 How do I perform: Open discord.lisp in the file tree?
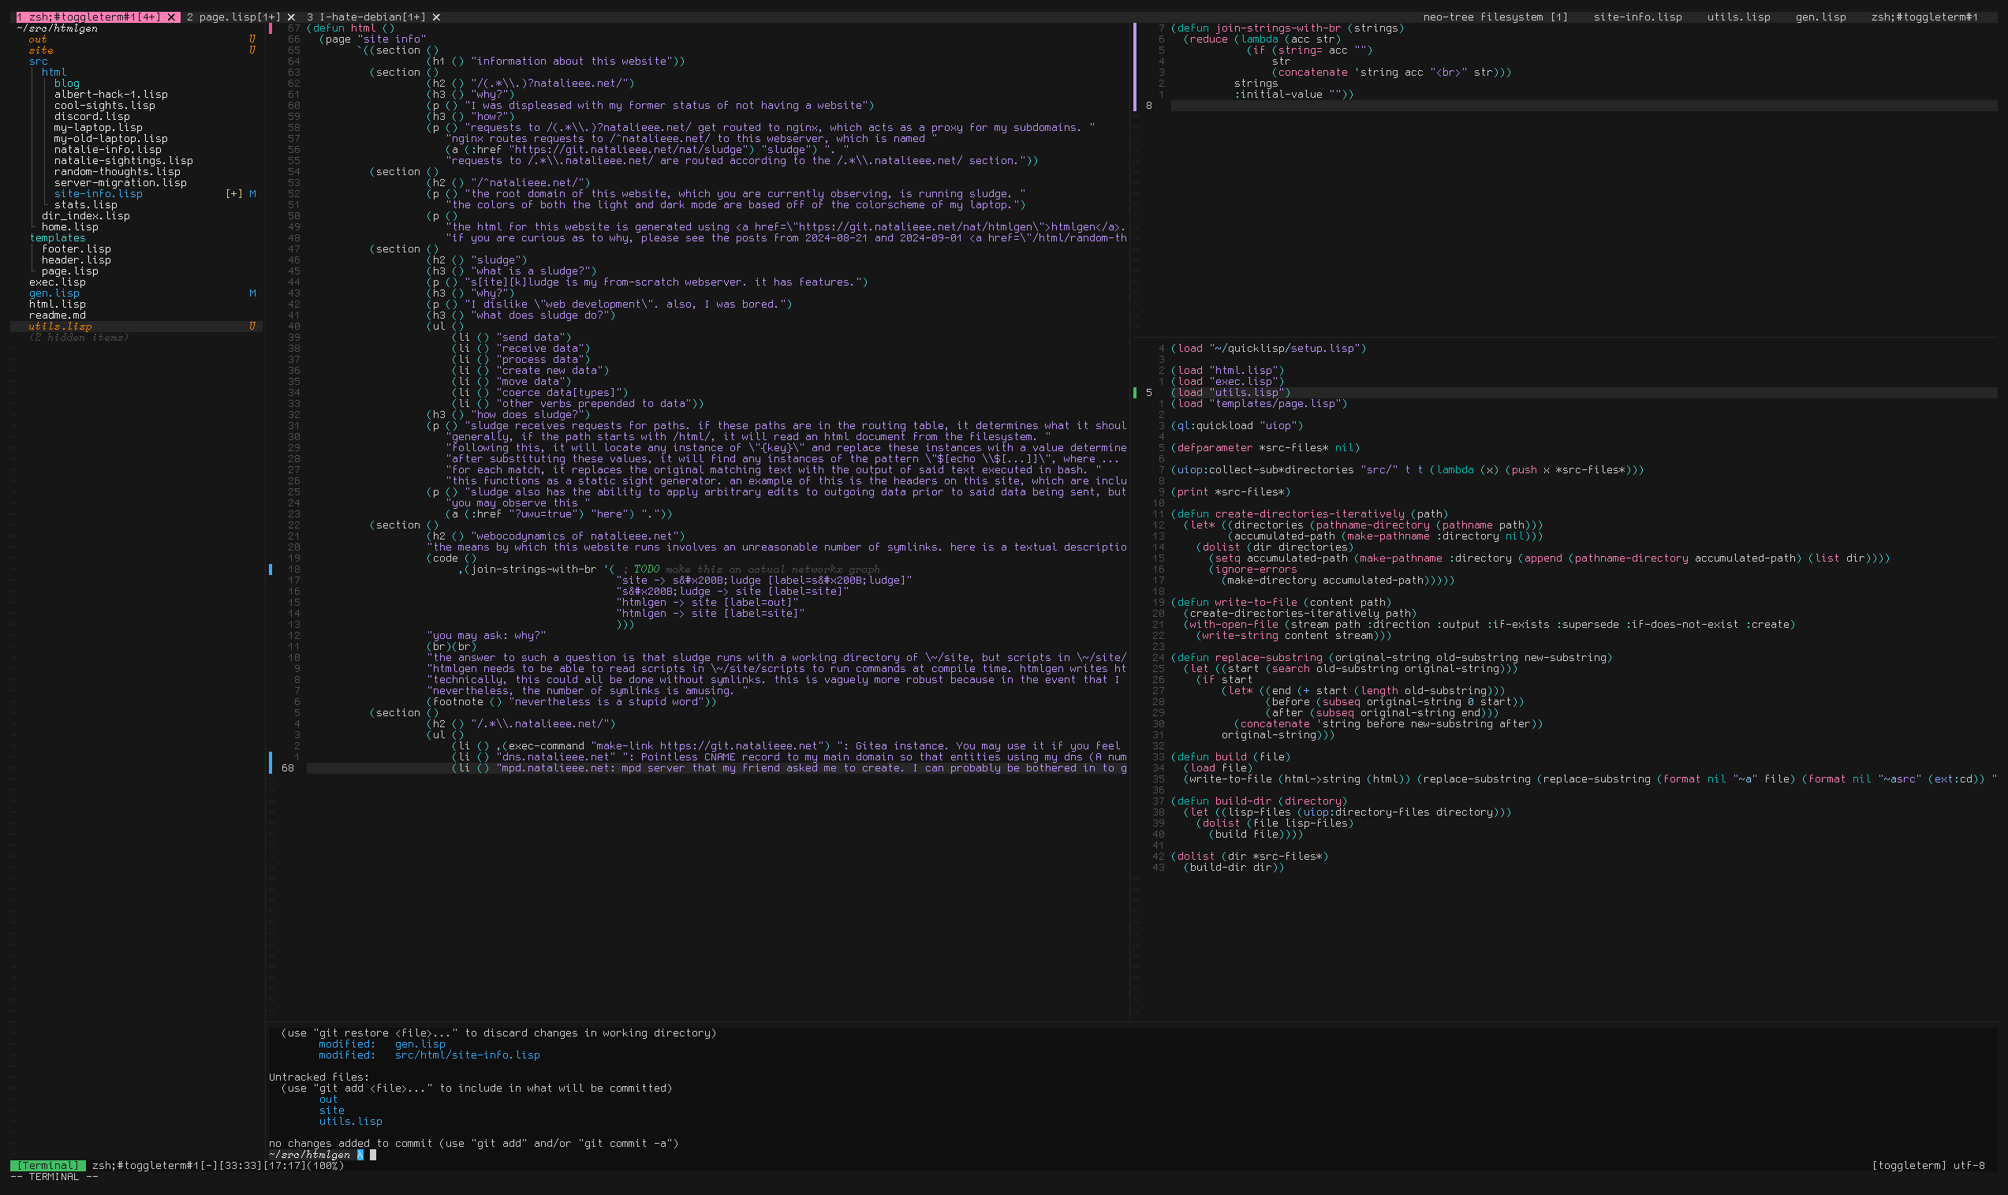tap(91, 117)
